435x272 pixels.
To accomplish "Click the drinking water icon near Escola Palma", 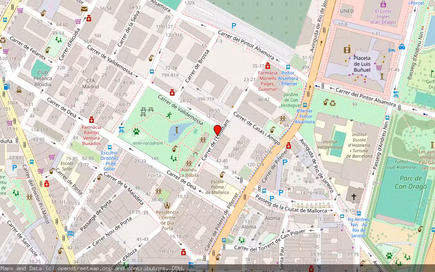I will 222,175.
